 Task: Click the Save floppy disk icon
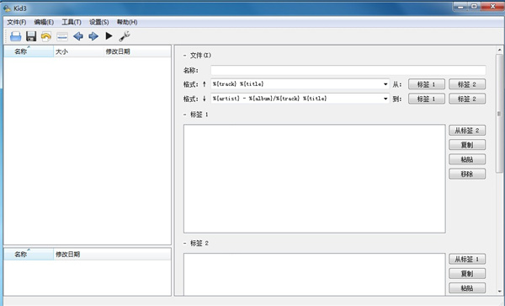click(x=31, y=36)
